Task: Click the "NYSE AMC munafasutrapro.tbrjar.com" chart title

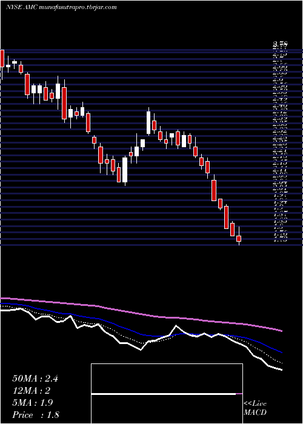Action: pos(61,7)
